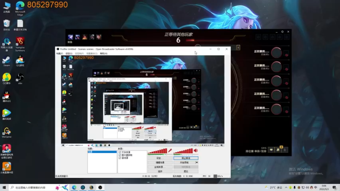Select summoner 3 champion portrait circle
Screen dimensions: 340x191
[x=277, y=81]
